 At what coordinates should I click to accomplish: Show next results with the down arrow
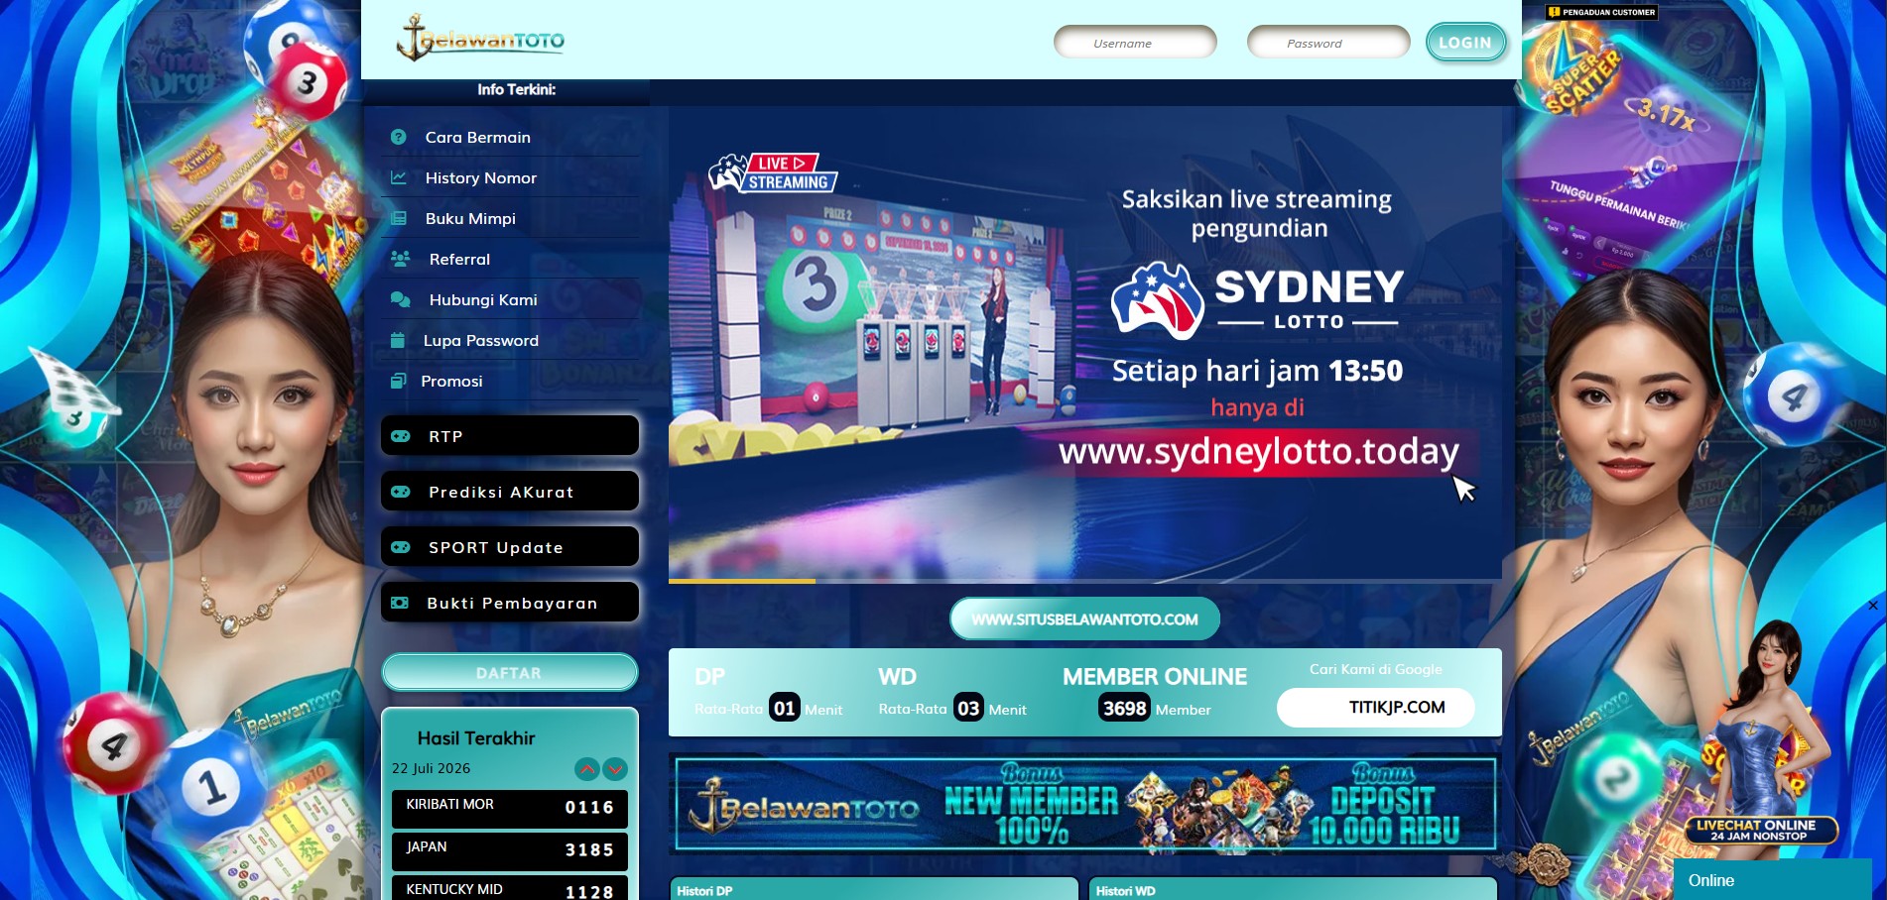click(x=615, y=769)
